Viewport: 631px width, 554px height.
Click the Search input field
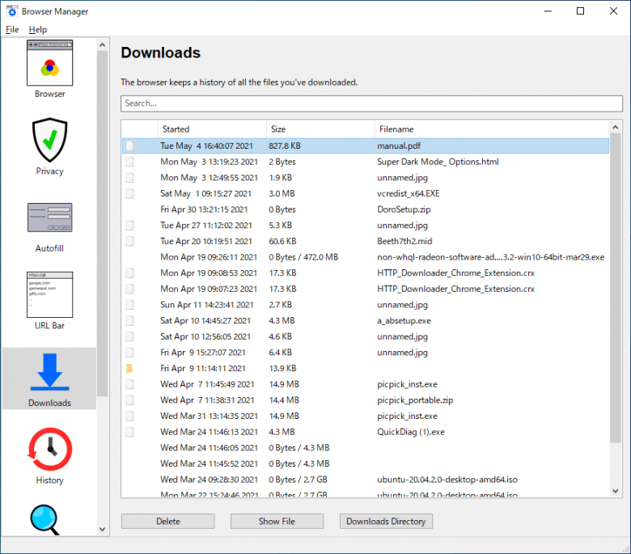click(371, 104)
